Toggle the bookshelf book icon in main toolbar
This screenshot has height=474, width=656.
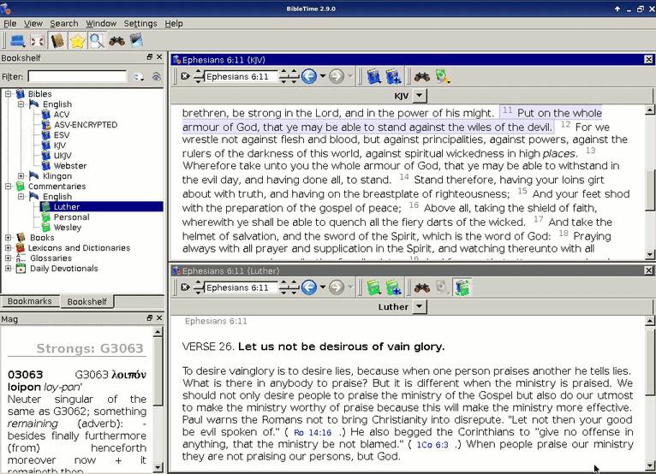point(57,40)
